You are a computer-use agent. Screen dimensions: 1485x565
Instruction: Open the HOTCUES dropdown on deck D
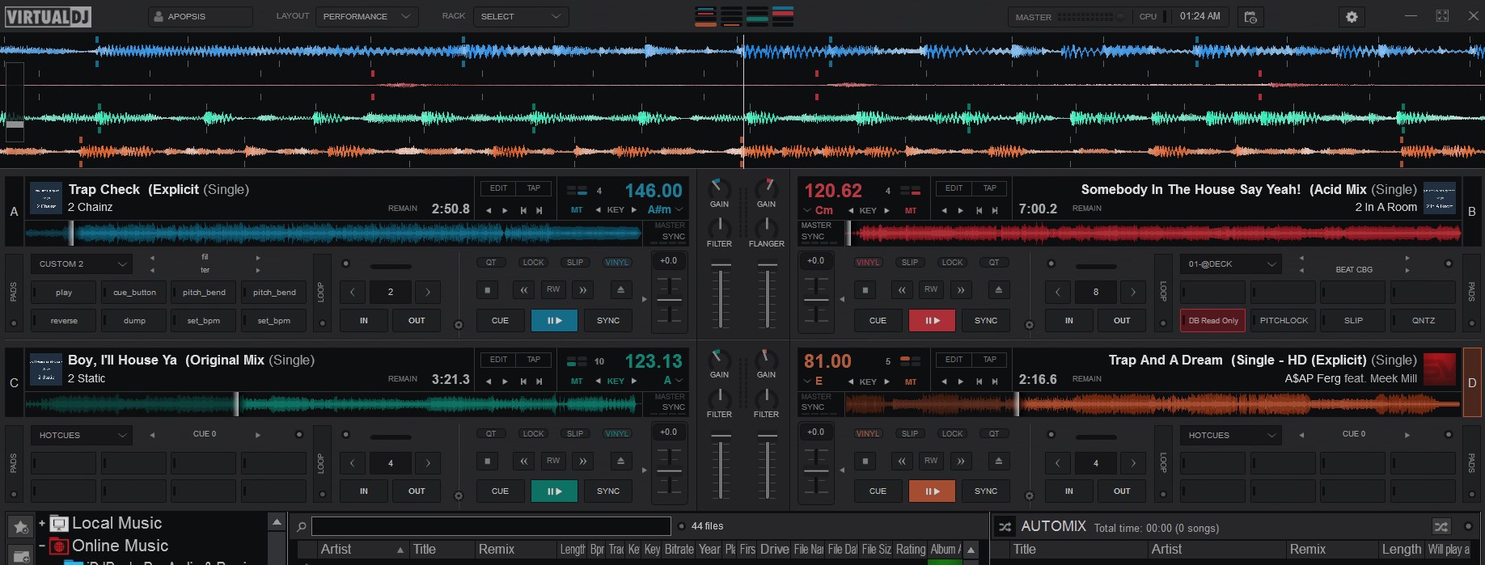tap(1230, 435)
